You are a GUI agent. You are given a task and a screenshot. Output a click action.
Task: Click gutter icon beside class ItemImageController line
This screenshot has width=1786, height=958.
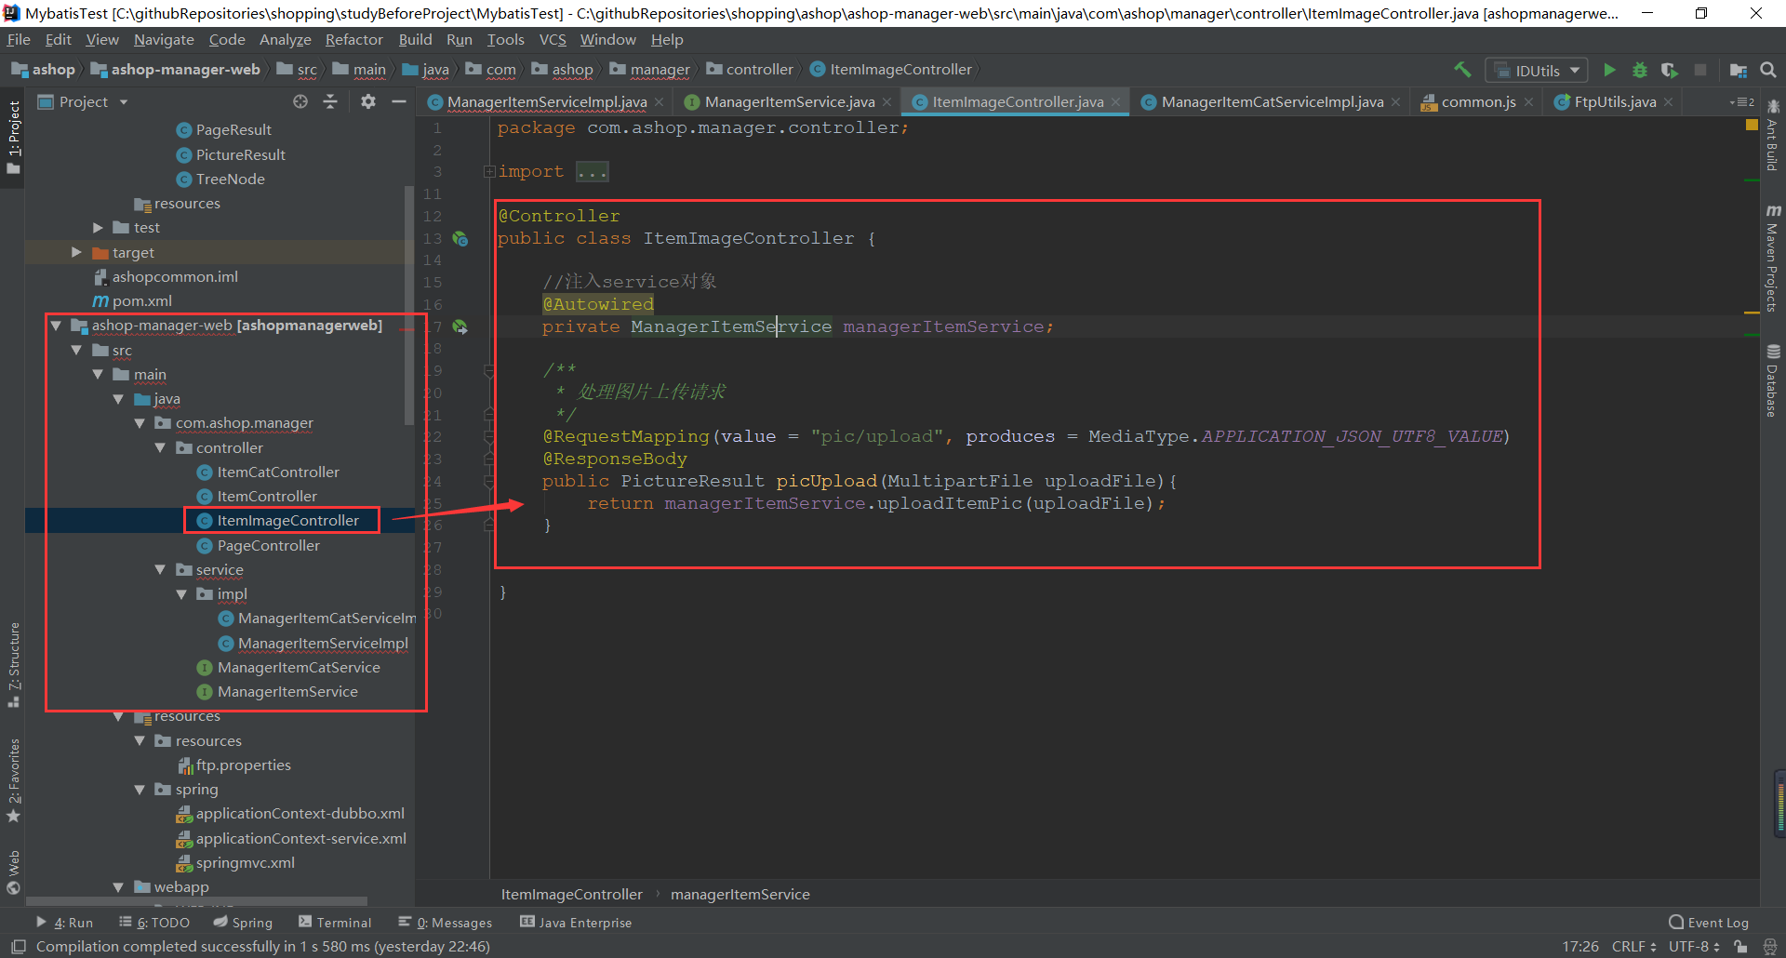point(460,239)
